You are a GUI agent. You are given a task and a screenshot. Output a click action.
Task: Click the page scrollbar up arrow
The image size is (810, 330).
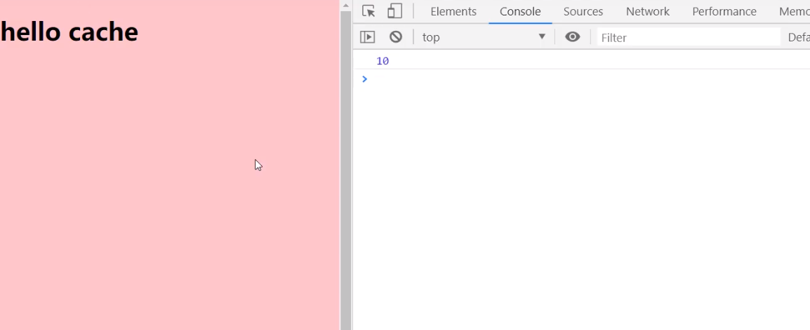tap(345, 5)
